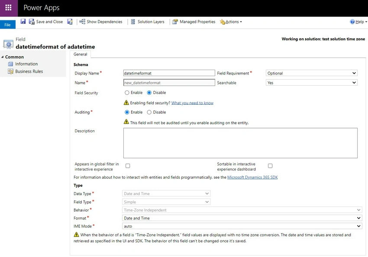Click the Save and Close icon
The image size is (368, 257).
pos(32,22)
